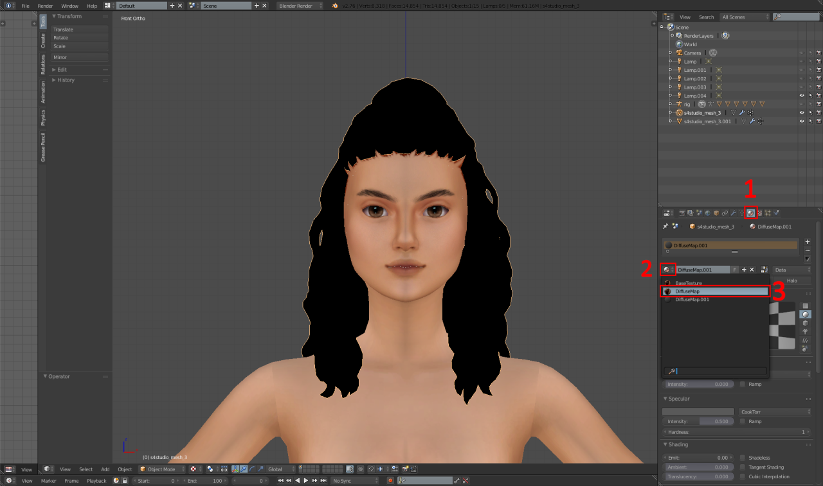
Task: Jump to the start frame button
Action: click(x=280, y=480)
